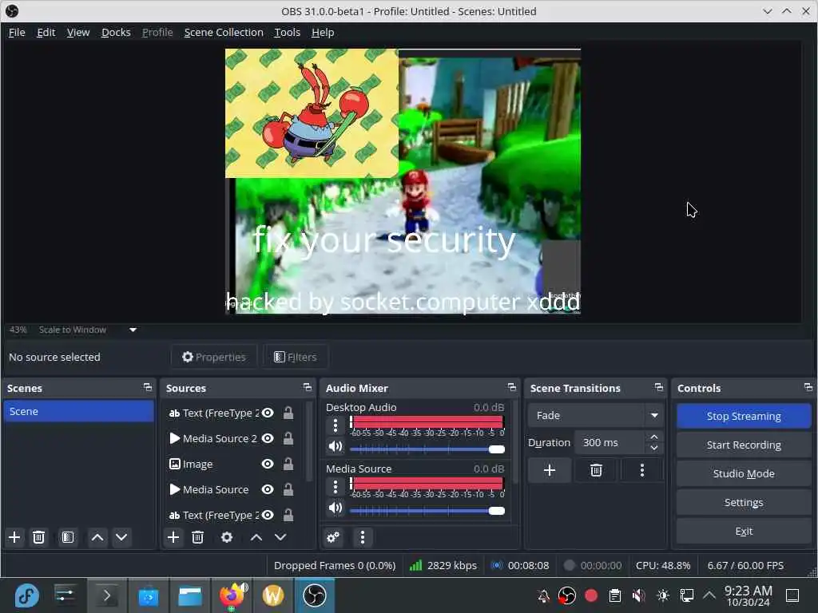Mute Media Source speaker icon in mixer
This screenshot has height=613, width=818.
(x=336, y=508)
